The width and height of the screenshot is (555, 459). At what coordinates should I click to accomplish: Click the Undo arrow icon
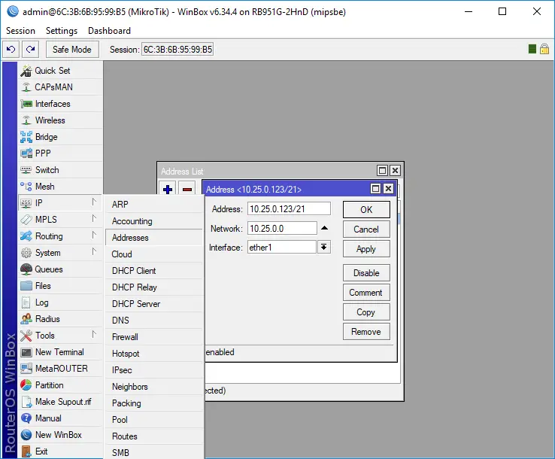pyautogui.click(x=11, y=49)
